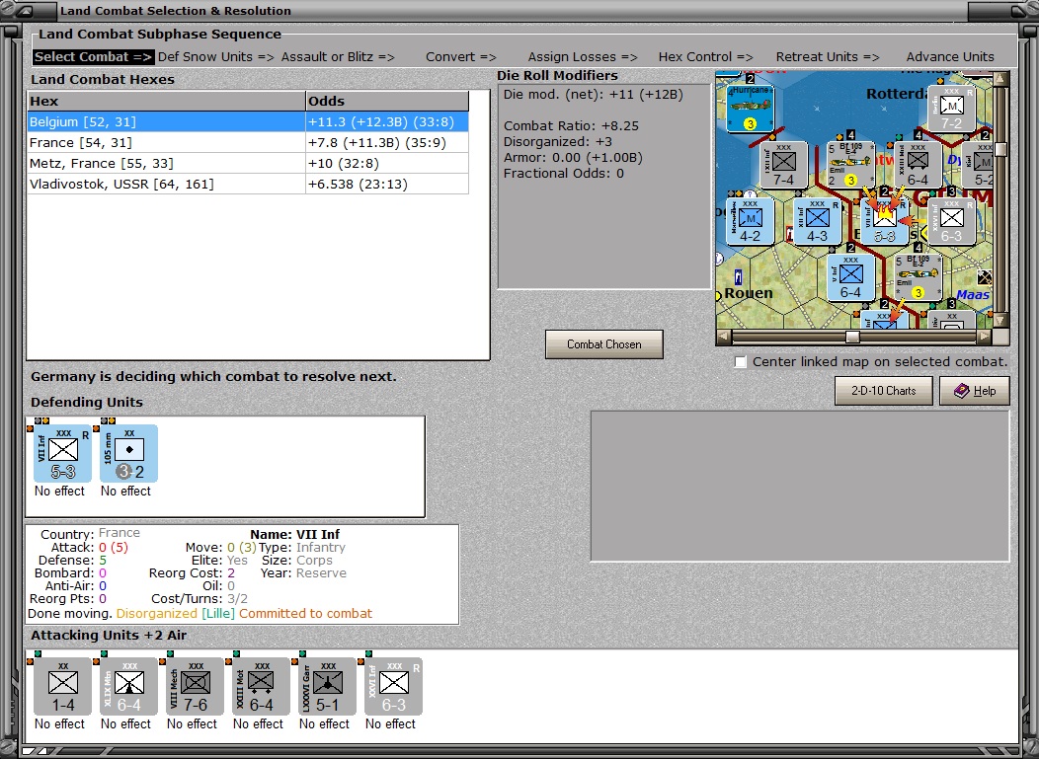Select XXVI Inf 6-3 in Attacking Units list
Viewport: 1039px width, 759px height.
tap(394, 686)
